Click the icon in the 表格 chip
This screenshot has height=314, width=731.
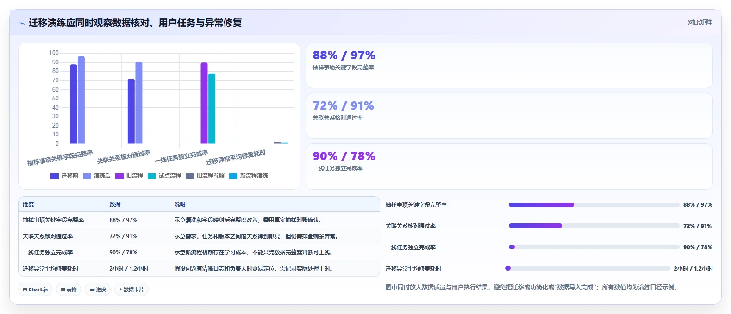(63, 289)
